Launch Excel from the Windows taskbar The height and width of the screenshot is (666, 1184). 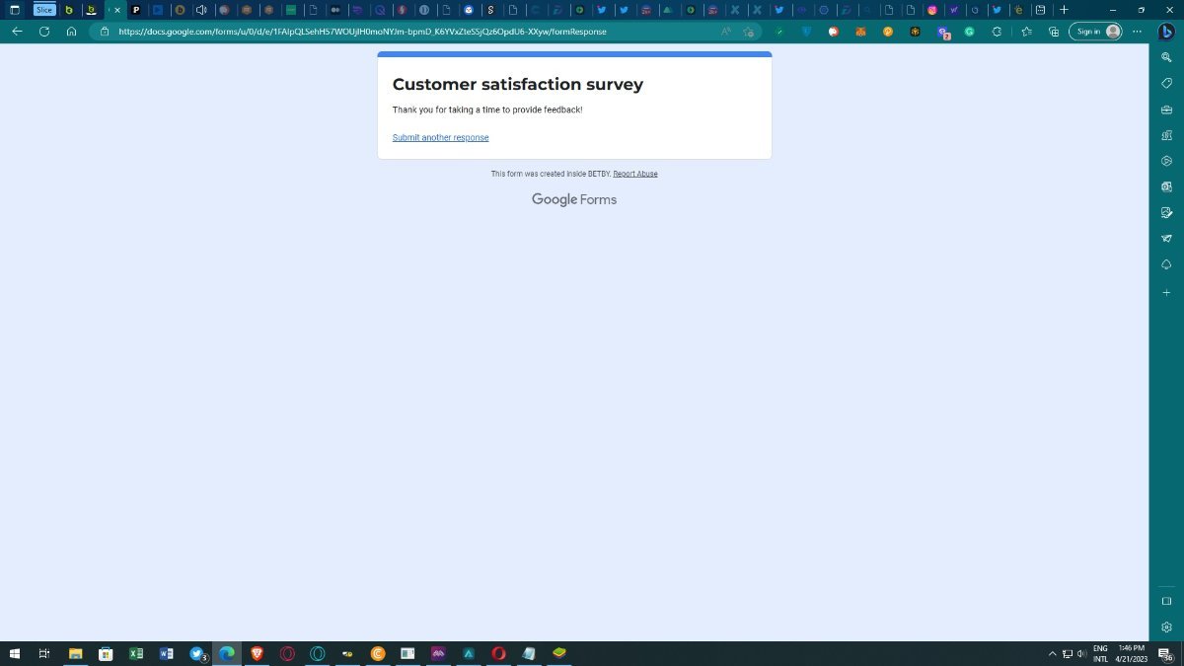point(136,653)
